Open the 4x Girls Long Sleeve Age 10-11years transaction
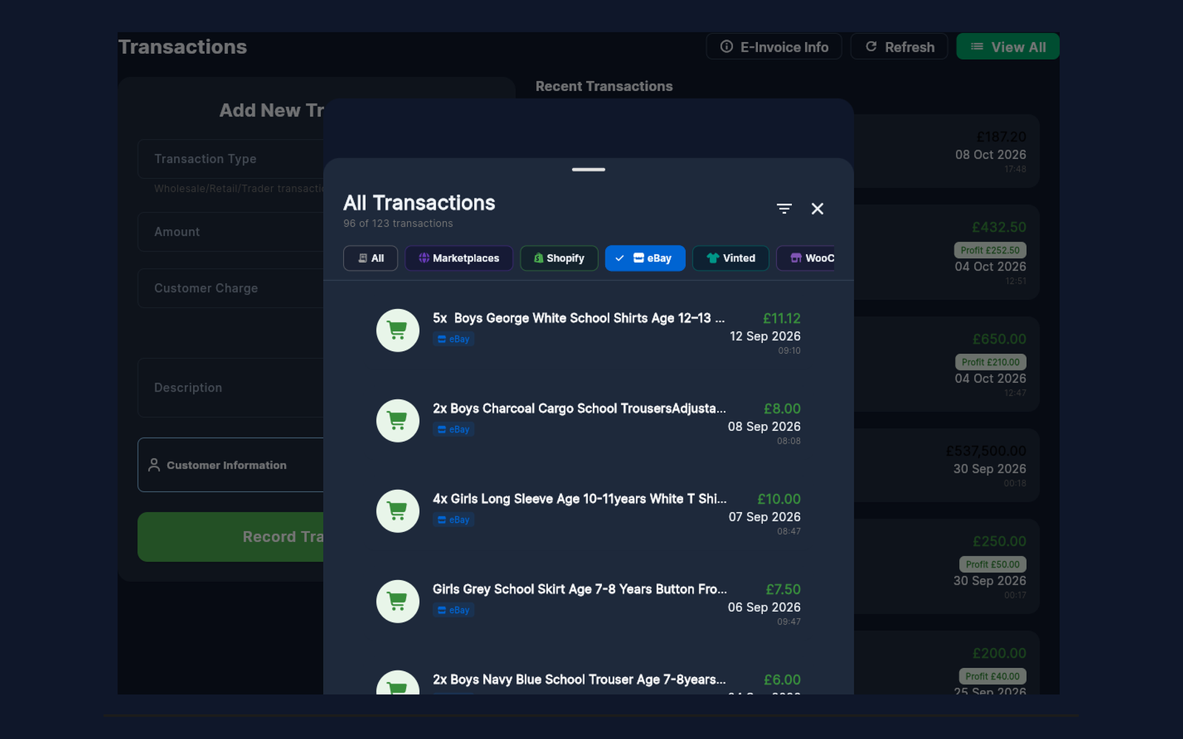 [589, 511]
